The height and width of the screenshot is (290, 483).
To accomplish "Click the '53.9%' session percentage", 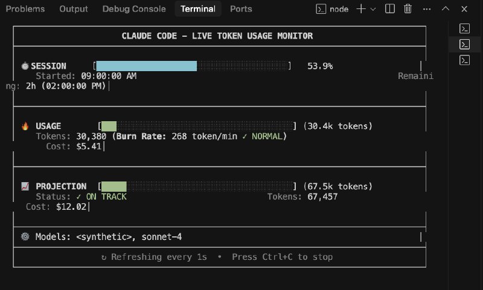I will tap(320, 66).
